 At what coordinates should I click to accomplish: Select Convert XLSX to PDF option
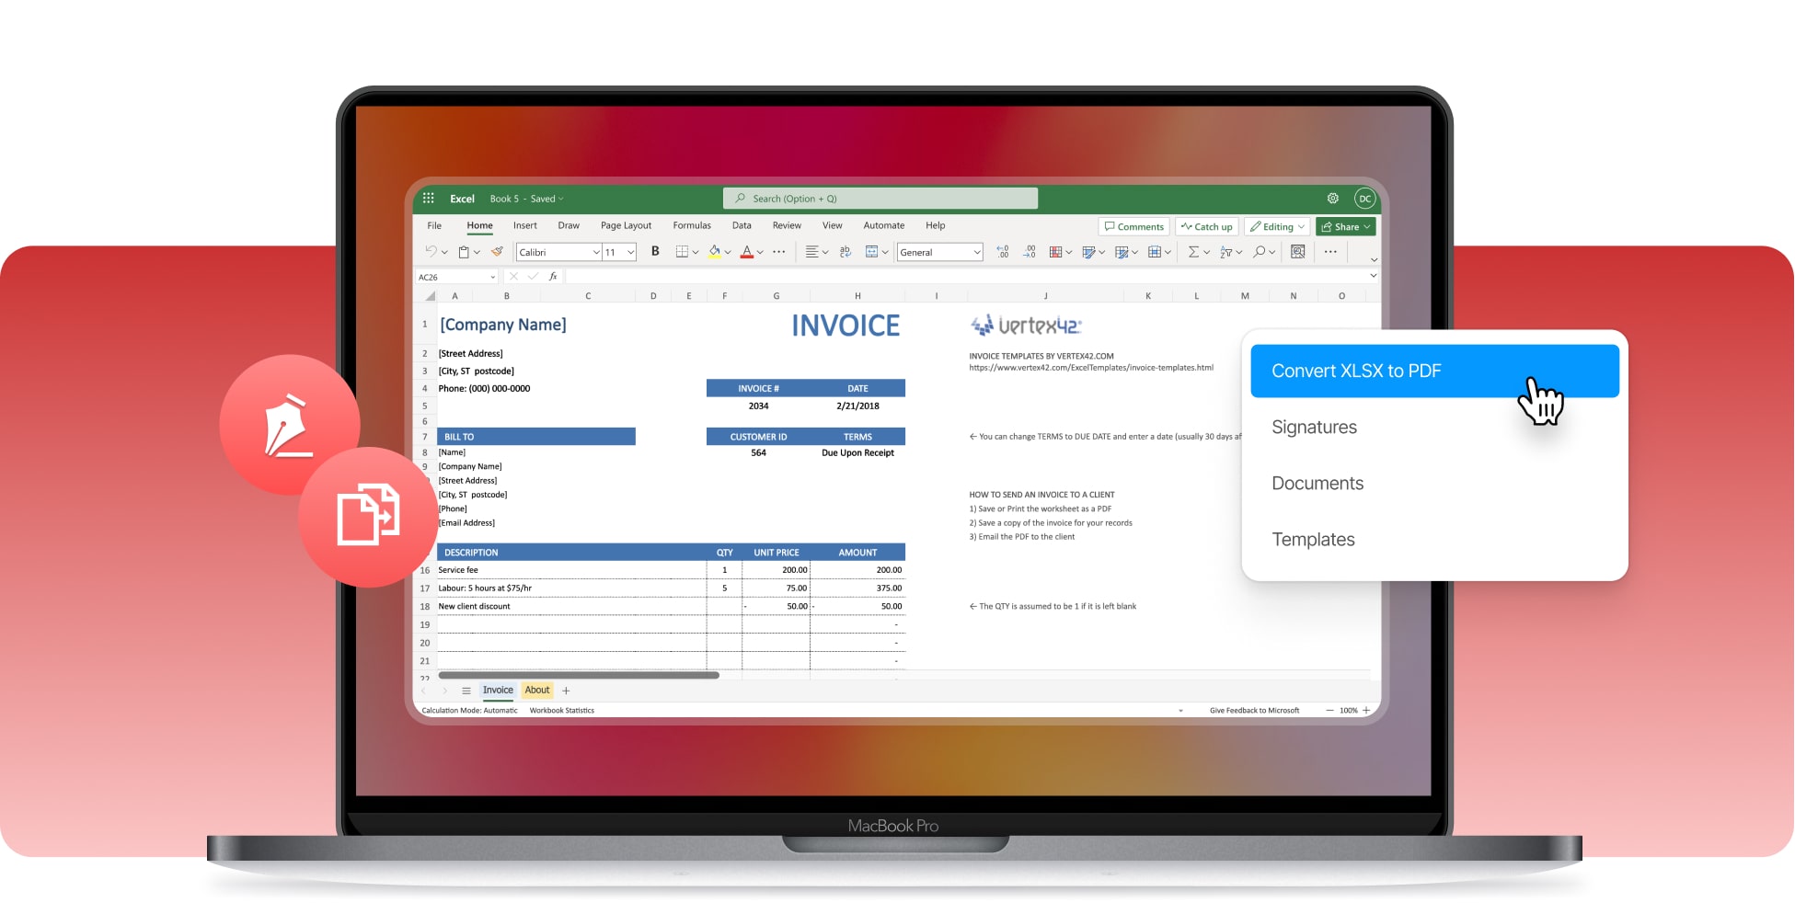(x=1434, y=371)
